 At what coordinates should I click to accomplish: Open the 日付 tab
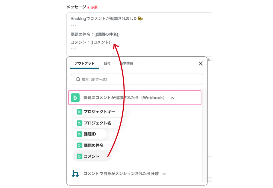coord(107,63)
